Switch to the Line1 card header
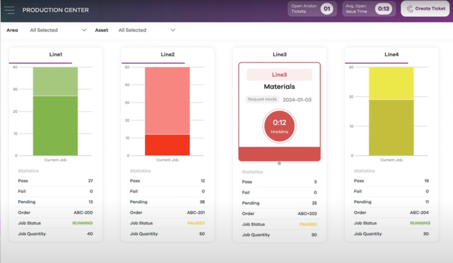 click(55, 54)
